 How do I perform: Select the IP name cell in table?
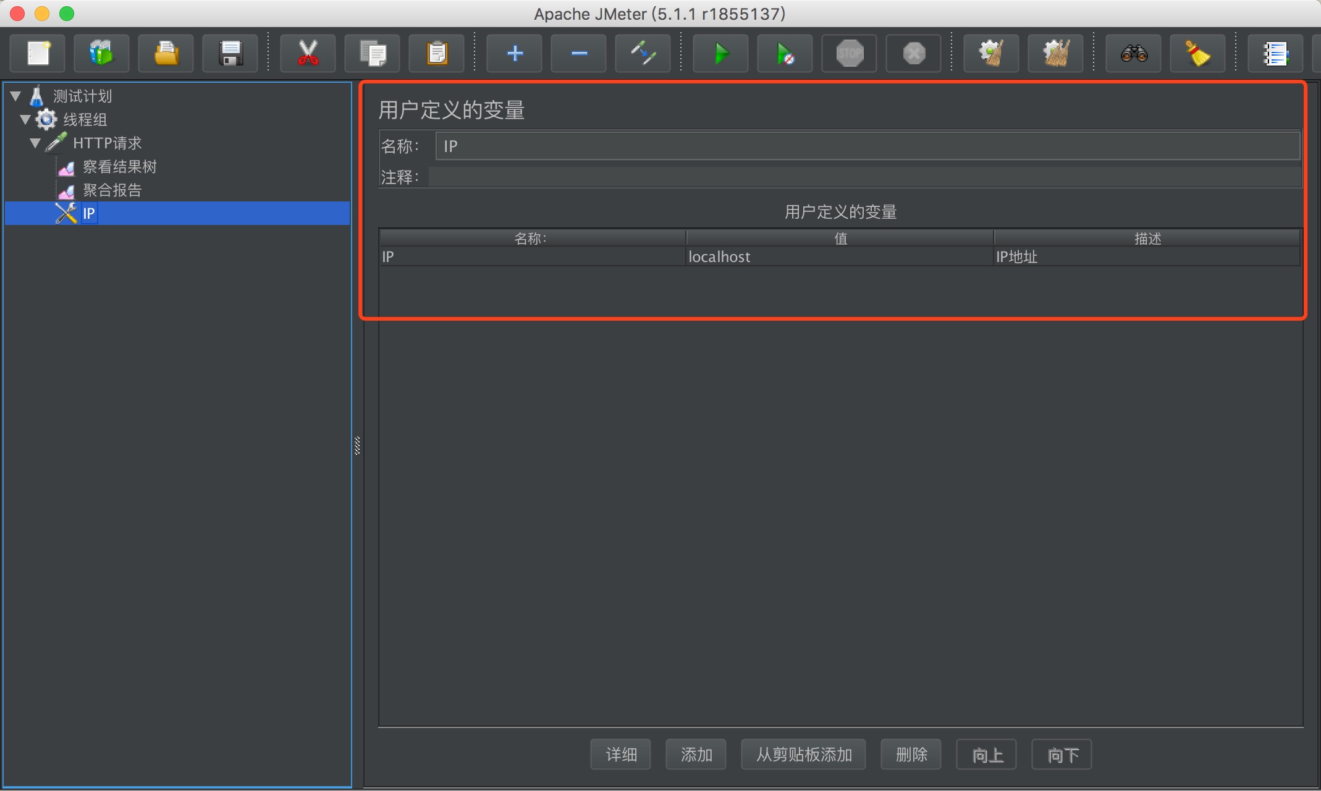pos(533,257)
